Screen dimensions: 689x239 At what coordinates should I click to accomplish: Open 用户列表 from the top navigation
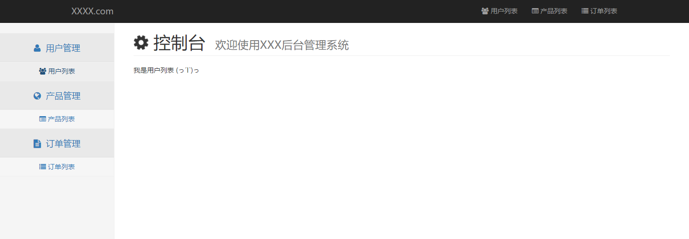[x=499, y=11]
